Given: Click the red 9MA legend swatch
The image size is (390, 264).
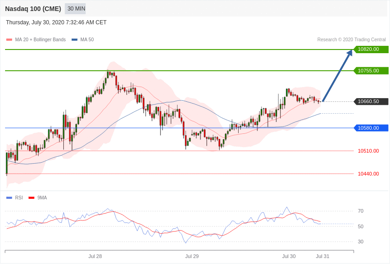Looking at the screenshot, I should coord(31,198).
